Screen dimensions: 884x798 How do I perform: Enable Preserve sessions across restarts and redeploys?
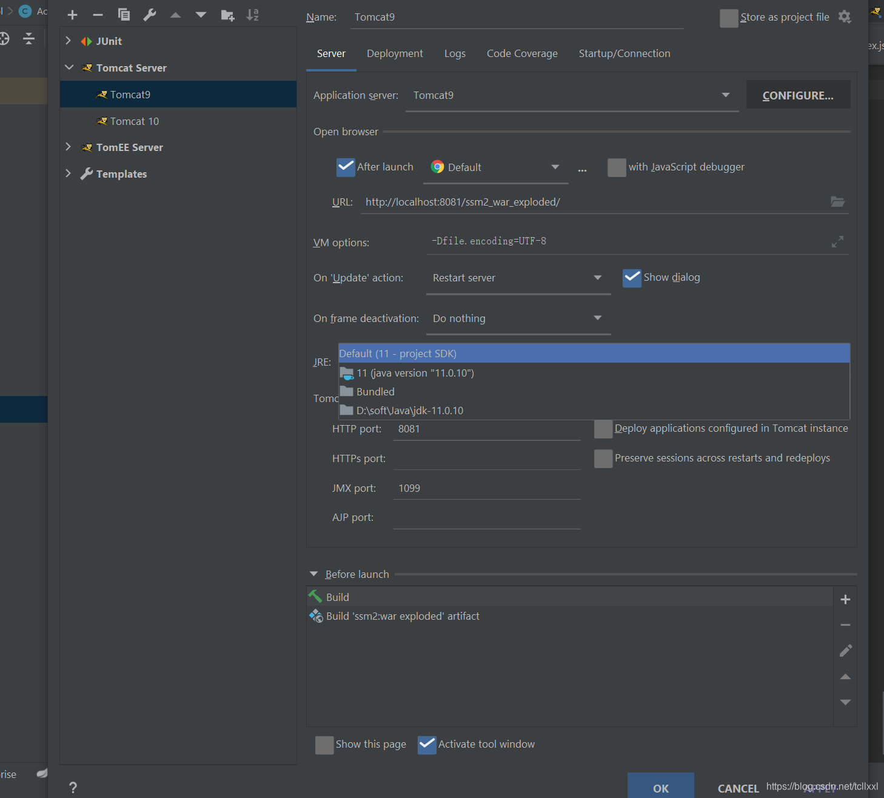603,458
